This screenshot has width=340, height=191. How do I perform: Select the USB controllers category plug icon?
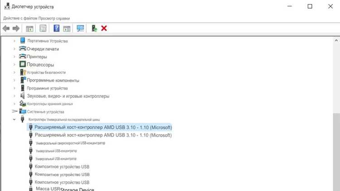[x=22, y=119]
